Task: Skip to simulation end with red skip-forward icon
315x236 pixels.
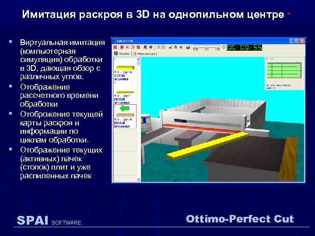Action: (138, 47)
